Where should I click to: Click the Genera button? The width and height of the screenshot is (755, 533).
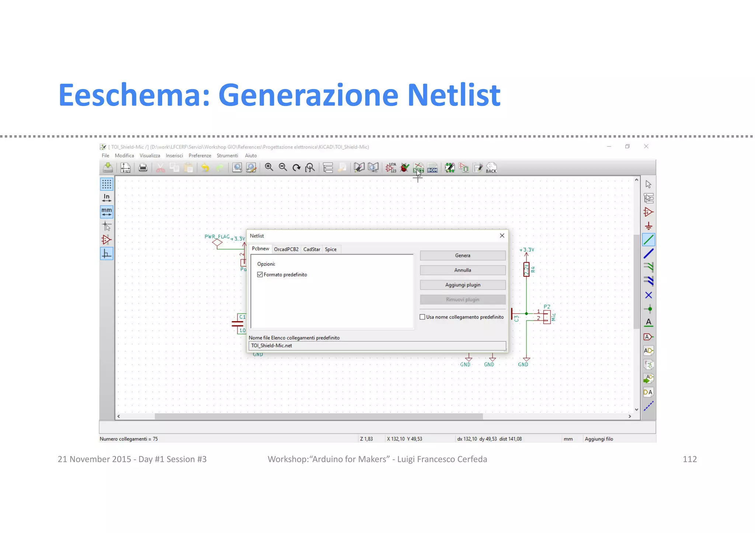(x=463, y=256)
